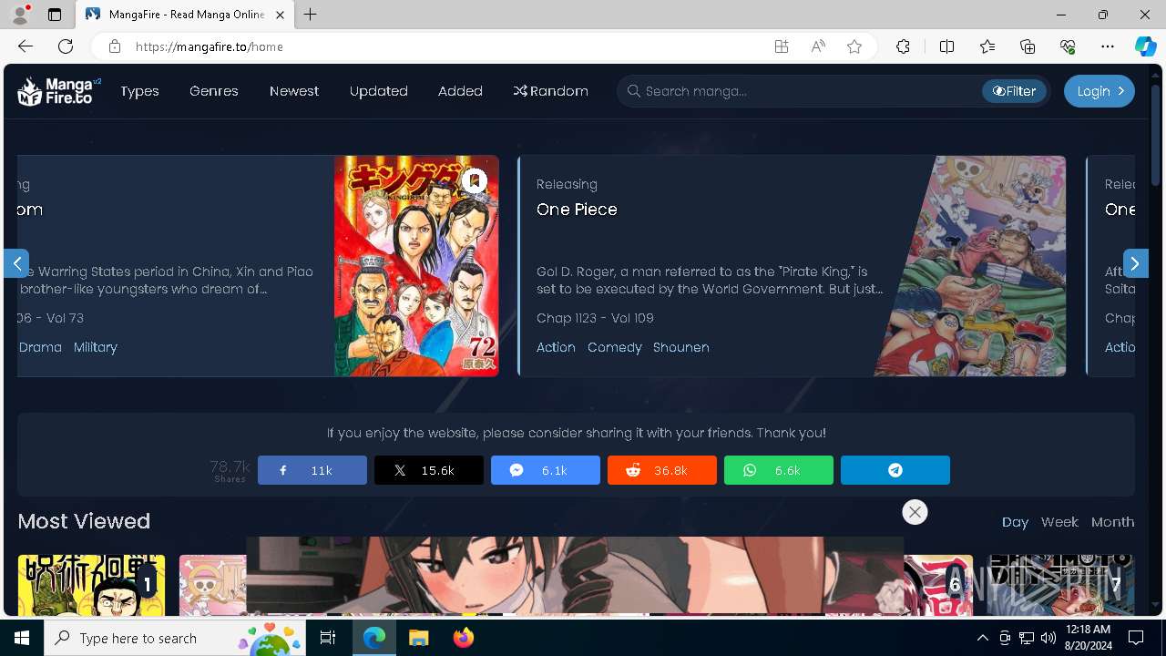Open Task View on taskbar
The width and height of the screenshot is (1166, 656).
pos(329,638)
